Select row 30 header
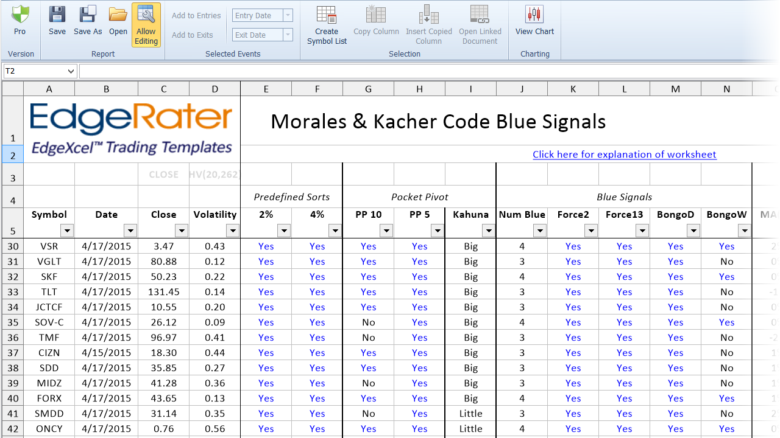 coord(13,246)
